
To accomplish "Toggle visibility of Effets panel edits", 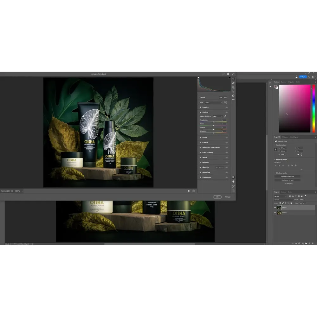I will (x=227, y=138).
